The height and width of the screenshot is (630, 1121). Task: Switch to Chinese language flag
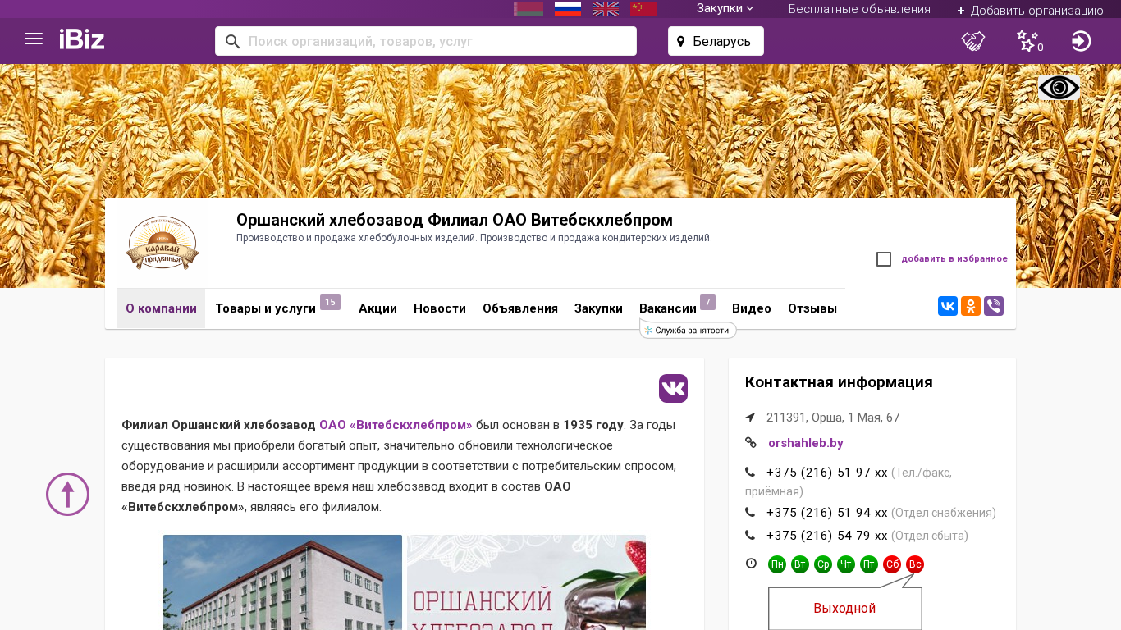click(643, 9)
